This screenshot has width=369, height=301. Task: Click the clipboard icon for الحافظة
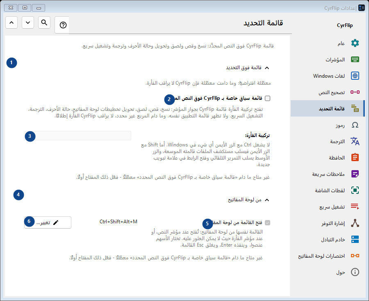coord(355,157)
